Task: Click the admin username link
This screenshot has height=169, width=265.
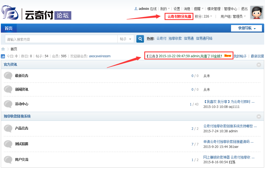Action: (x=144, y=8)
